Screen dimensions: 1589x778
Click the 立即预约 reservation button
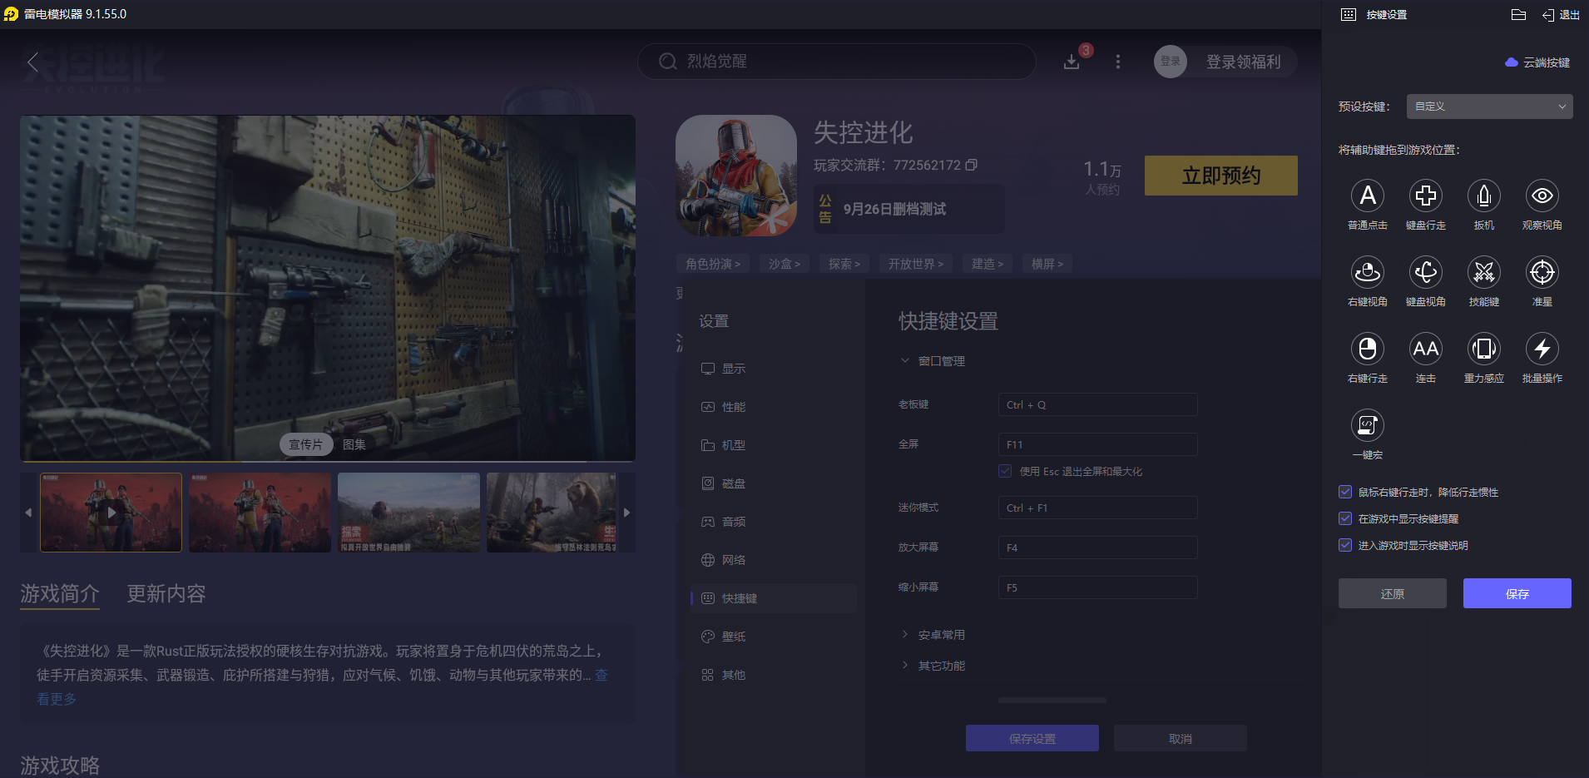coord(1220,176)
